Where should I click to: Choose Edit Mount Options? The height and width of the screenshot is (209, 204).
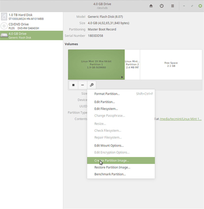(109, 145)
